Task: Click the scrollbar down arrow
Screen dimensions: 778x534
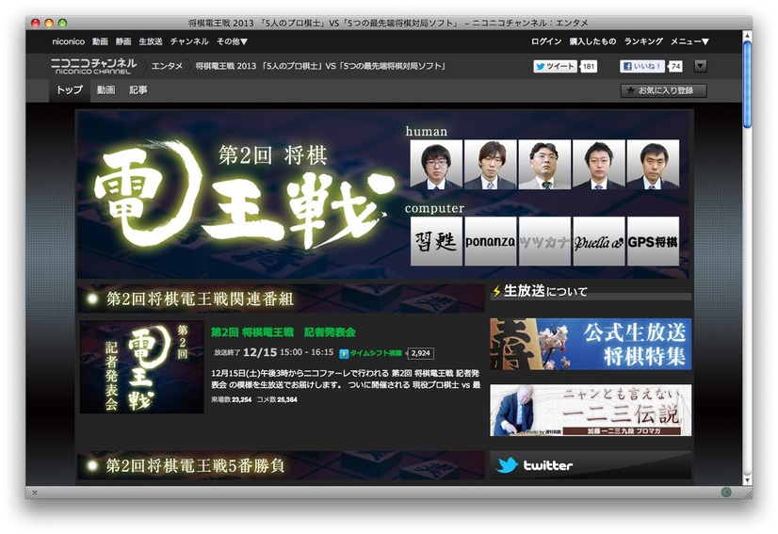Action: click(x=747, y=480)
